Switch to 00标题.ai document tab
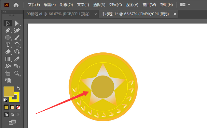This screenshot has height=128, width=207. coord(58,14)
